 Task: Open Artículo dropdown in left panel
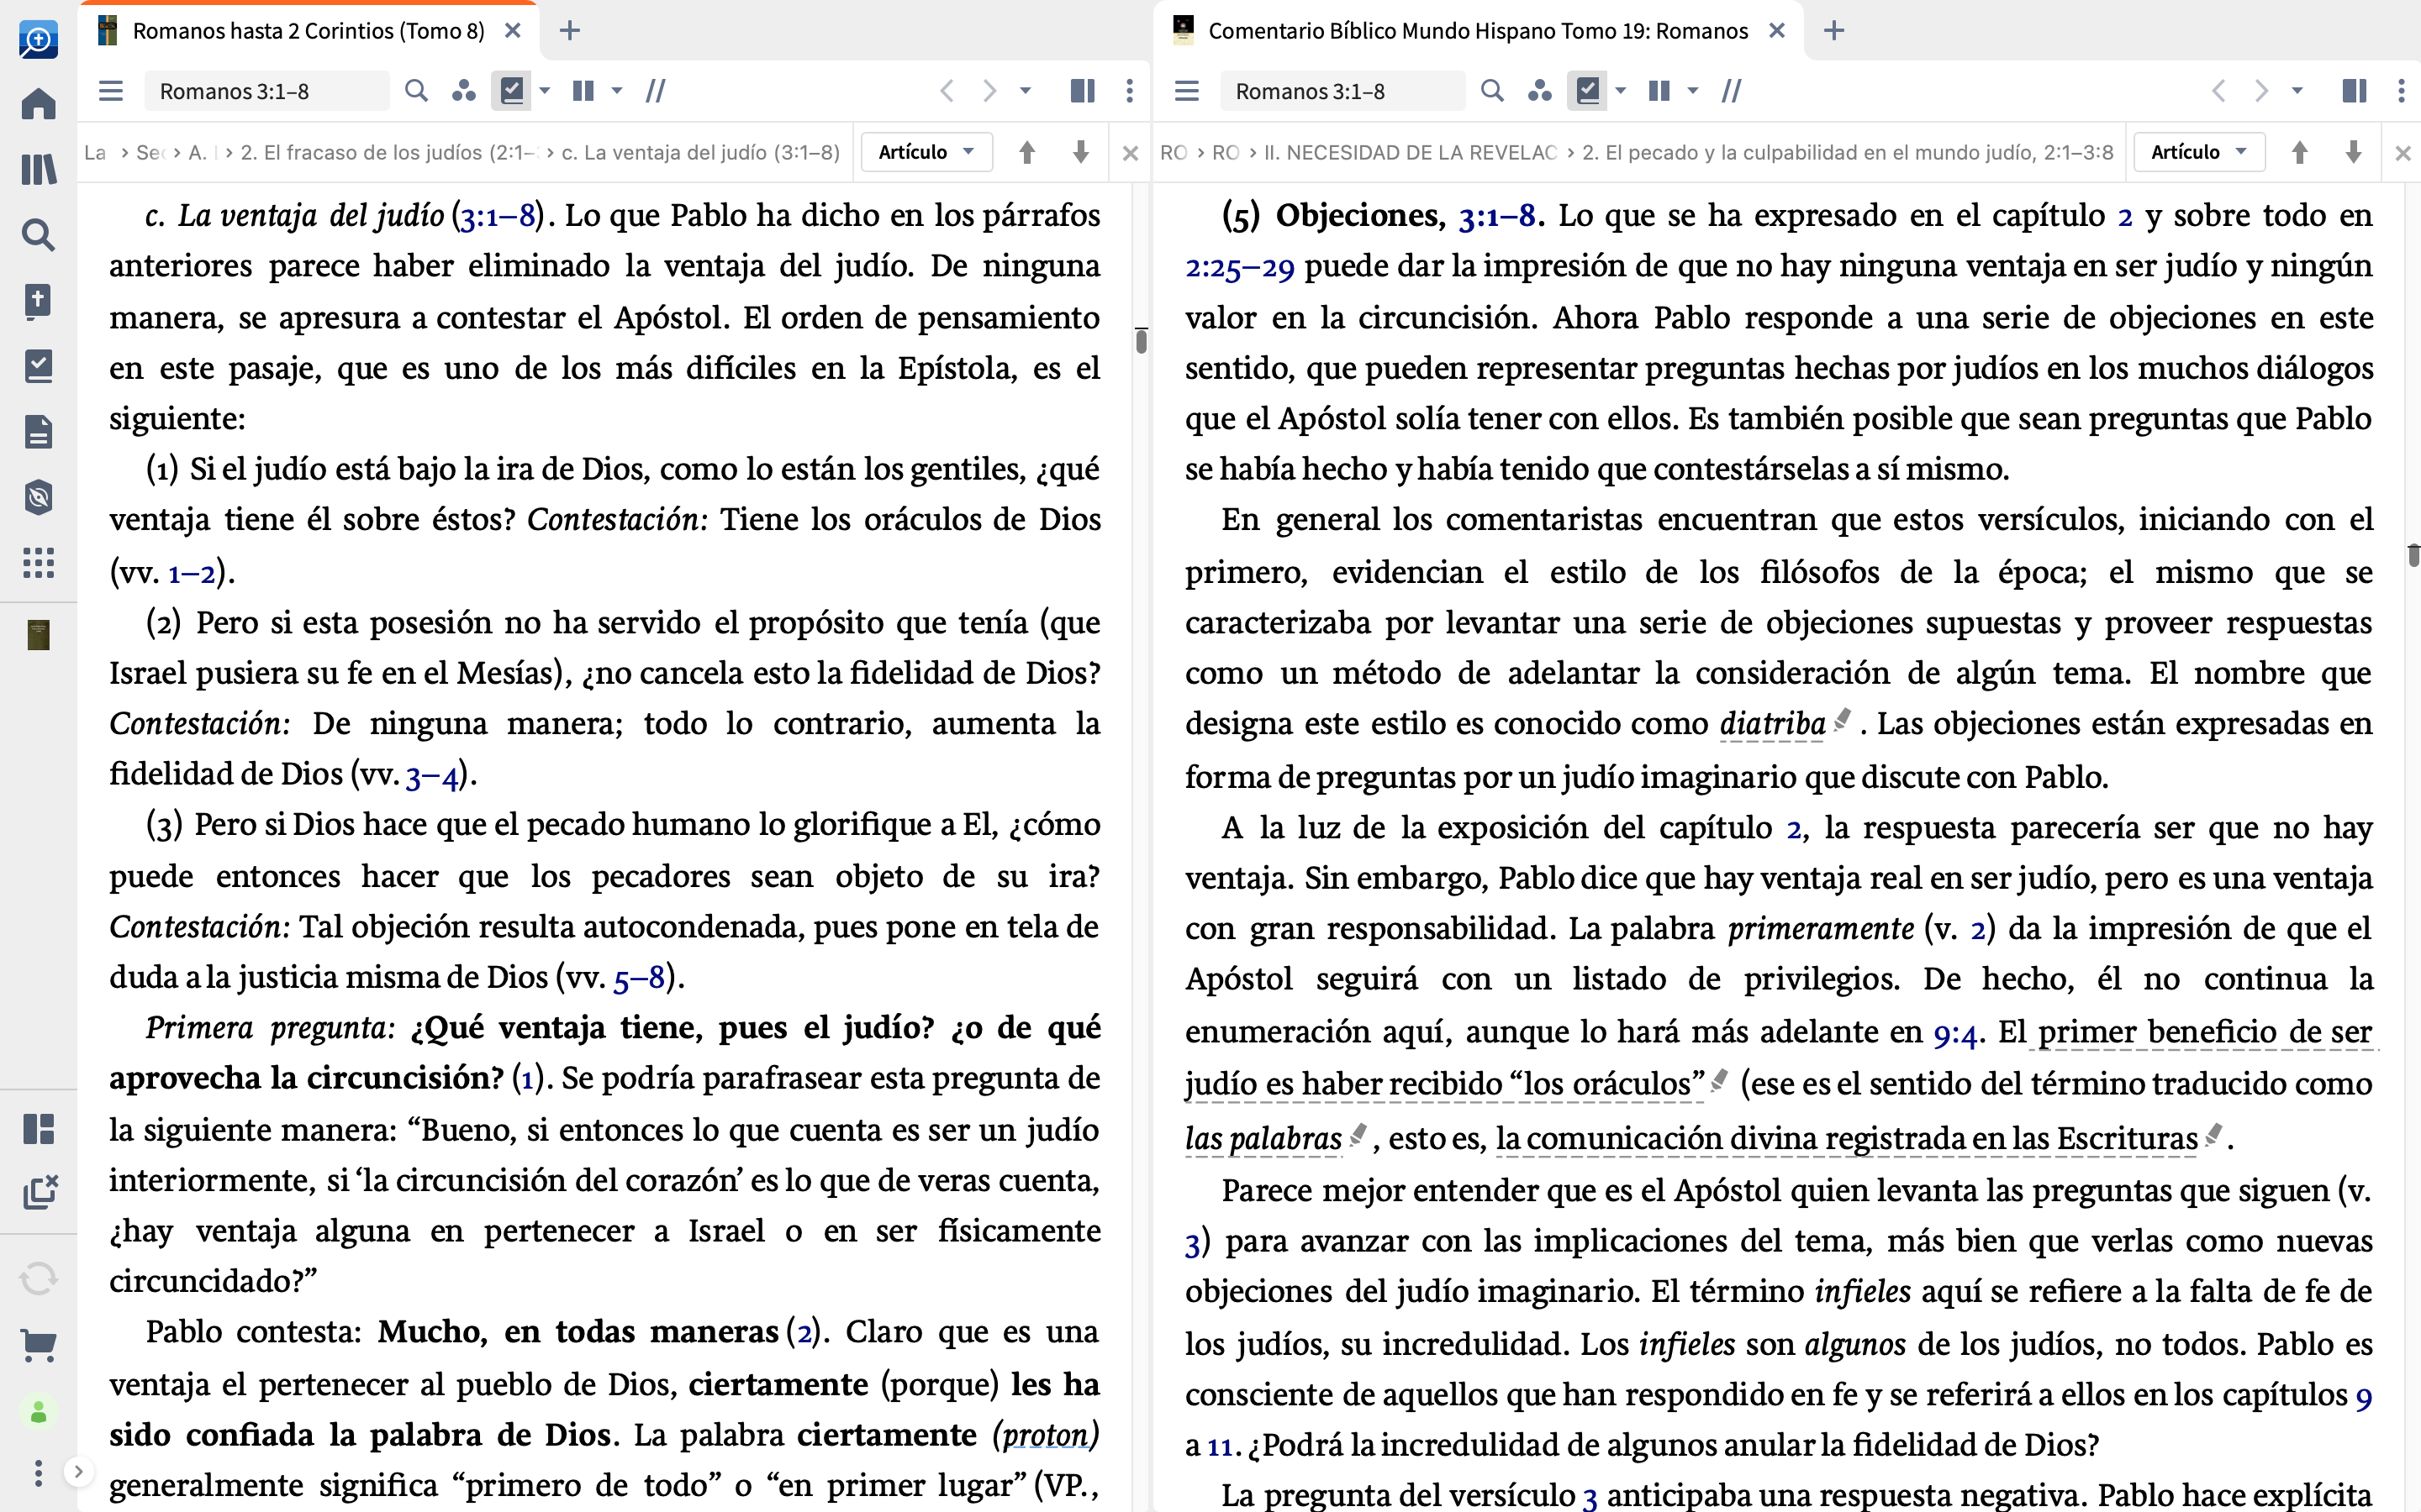926,152
